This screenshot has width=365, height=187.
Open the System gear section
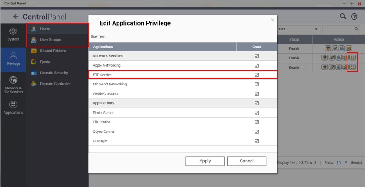point(13,34)
